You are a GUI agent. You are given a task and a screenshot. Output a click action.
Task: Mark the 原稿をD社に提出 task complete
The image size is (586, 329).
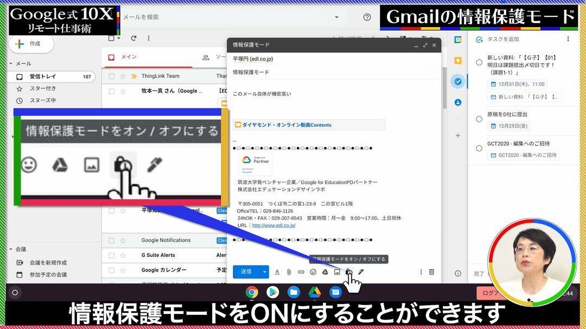tap(479, 119)
